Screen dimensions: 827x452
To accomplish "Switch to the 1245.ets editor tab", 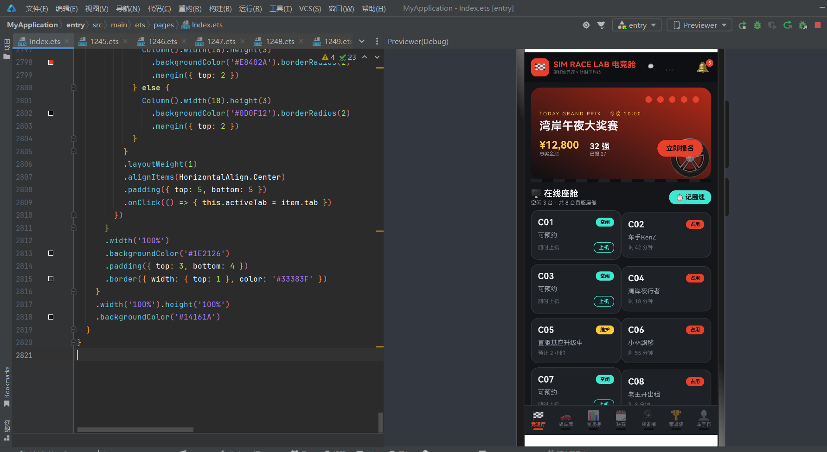I will click(104, 41).
